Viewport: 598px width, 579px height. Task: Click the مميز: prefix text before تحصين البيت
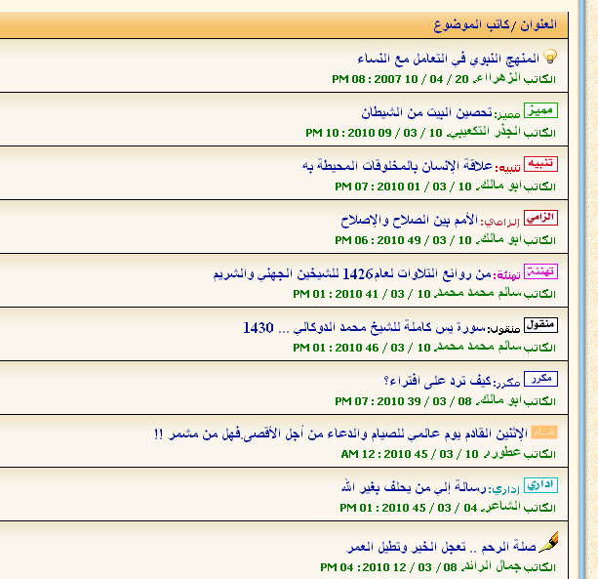507,114
